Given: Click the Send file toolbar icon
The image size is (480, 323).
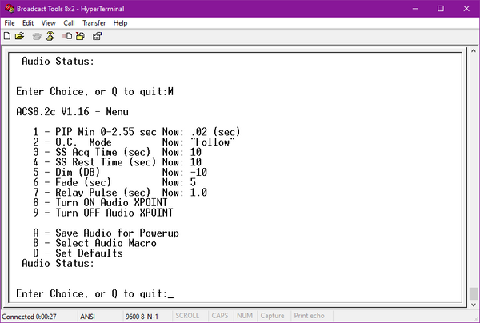Looking at the screenshot, I should click(67, 36).
